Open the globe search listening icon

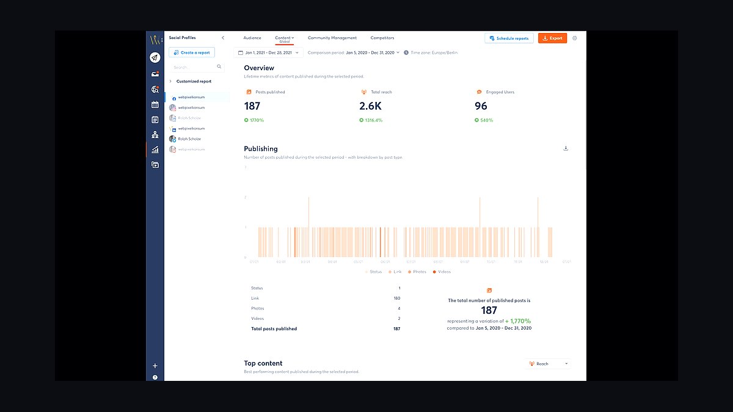point(155,89)
